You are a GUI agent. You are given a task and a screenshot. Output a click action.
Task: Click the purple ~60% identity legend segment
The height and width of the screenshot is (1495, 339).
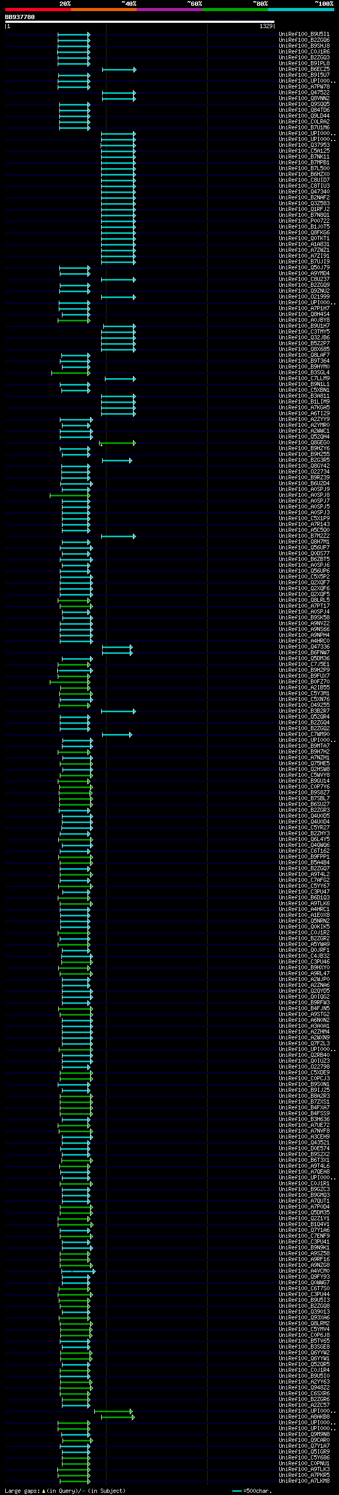pyautogui.click(x=169, y=10)
